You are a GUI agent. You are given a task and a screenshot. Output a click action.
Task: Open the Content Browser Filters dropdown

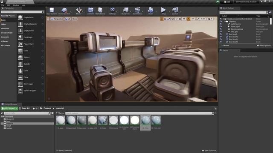coord(60,113)
